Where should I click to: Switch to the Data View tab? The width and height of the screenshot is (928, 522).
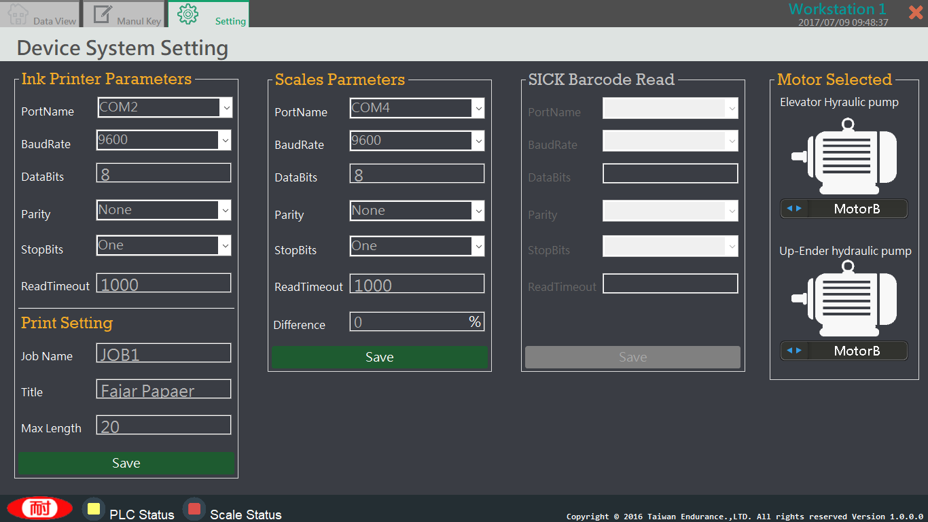[42, 14]
